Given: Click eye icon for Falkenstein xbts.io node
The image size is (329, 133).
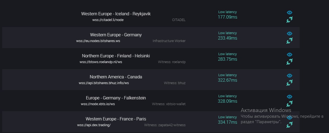Looking at the screenshot, I should pyautogui.click(x=290, y=97).
